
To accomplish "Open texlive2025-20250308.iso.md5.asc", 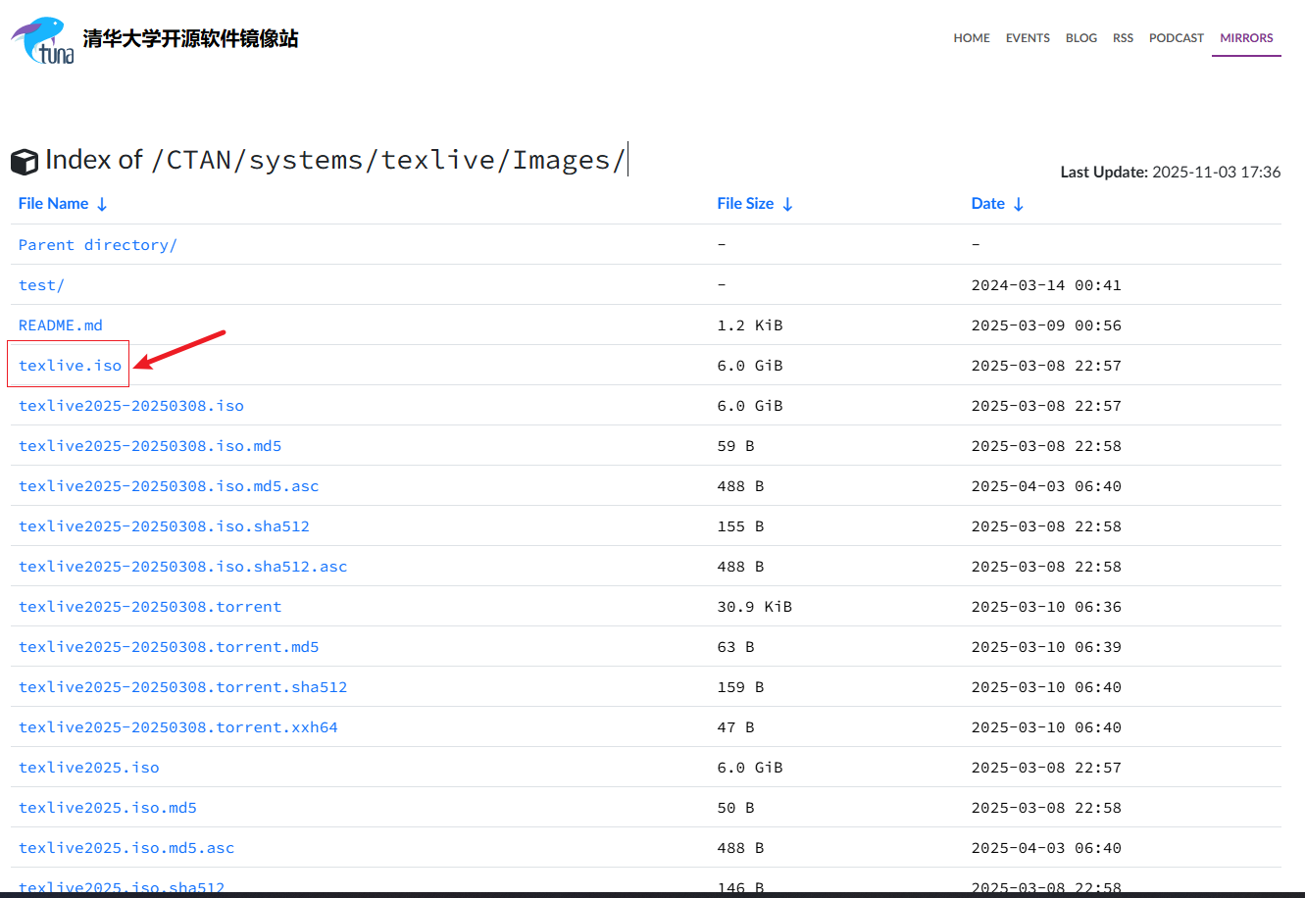I will click(x=169, y=486).
